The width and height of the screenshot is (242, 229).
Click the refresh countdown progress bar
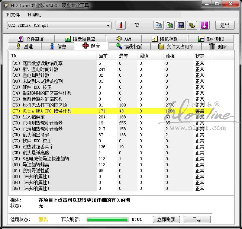coord(108,219)
